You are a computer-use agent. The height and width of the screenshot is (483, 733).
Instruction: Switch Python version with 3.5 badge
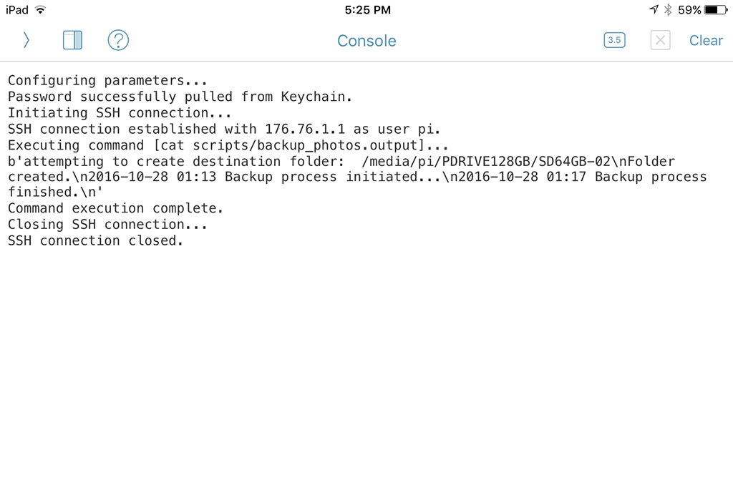pos(614,40)
